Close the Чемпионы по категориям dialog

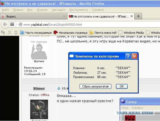click(x=134, y=56)
